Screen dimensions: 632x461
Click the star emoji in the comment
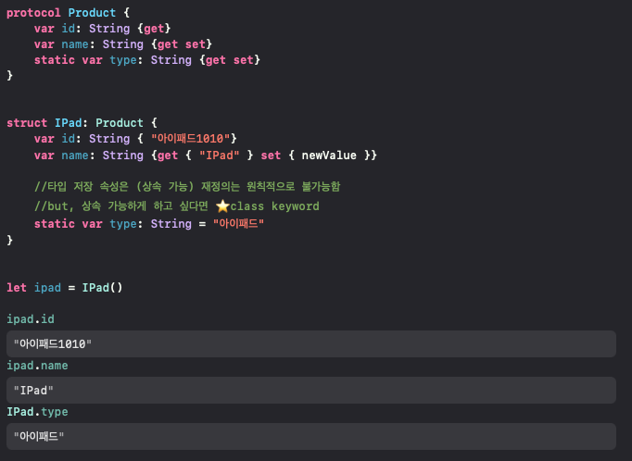click(222, 206)
